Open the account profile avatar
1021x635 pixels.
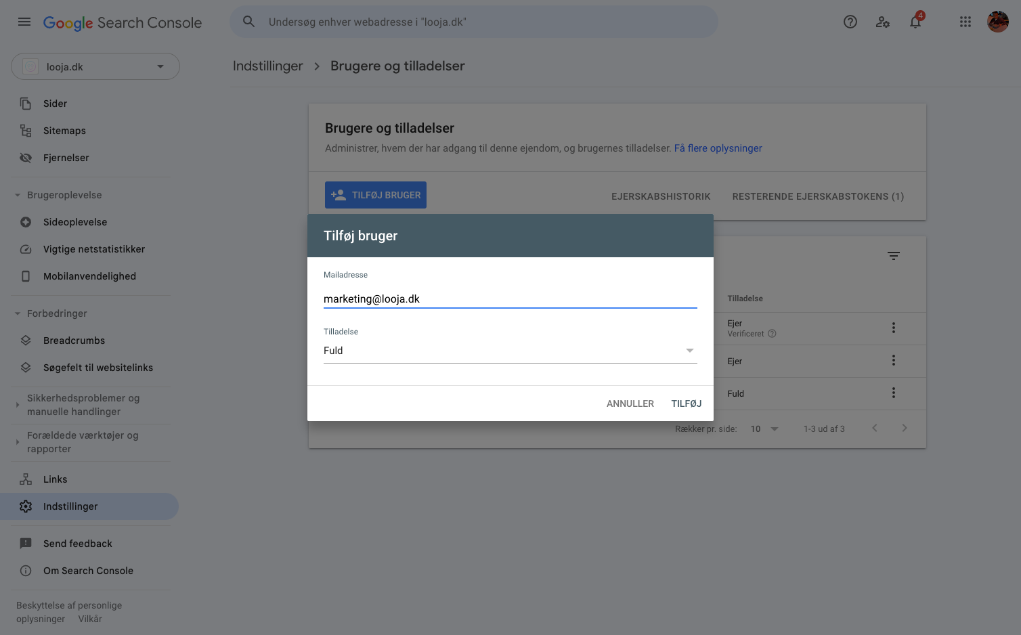pos(998,22)
